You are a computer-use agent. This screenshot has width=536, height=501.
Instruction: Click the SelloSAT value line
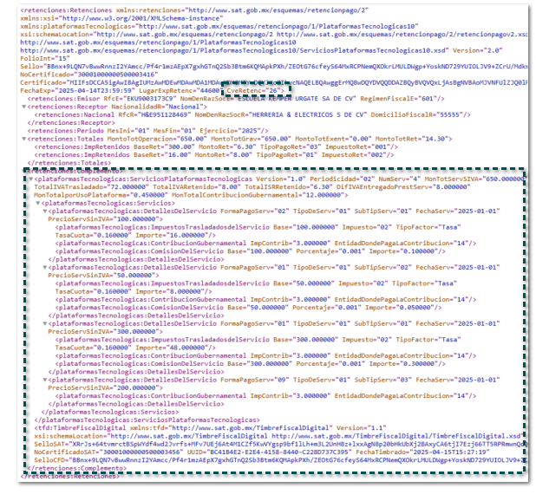[x=278, y=444]
